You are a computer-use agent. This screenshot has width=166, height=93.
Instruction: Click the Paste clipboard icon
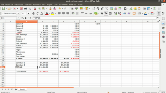click(x=43, y=9)
